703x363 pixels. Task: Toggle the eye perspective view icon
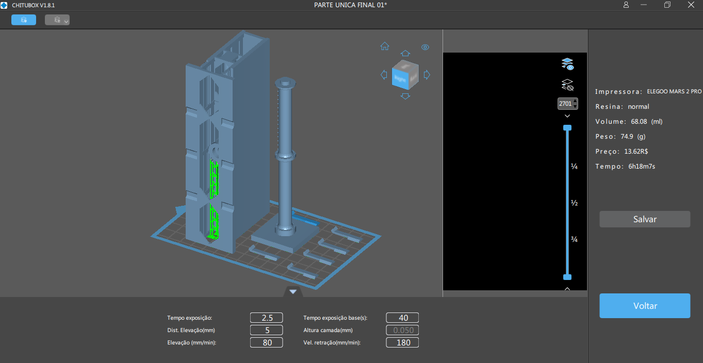[x=425, y=47]
